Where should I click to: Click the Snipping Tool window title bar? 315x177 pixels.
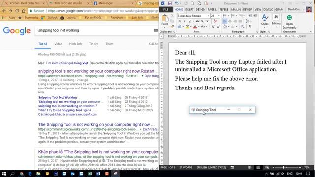pos(222,110)
